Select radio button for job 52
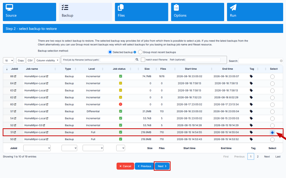The image size is (286, 178). [x=272, y=125]
